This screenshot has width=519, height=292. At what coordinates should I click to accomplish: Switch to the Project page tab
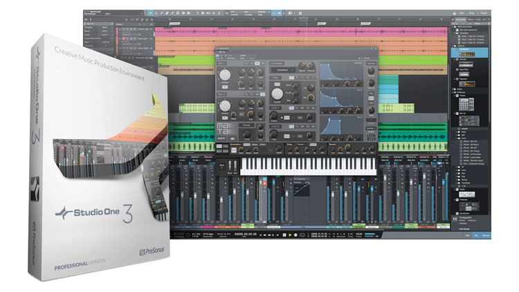point(484,13)
